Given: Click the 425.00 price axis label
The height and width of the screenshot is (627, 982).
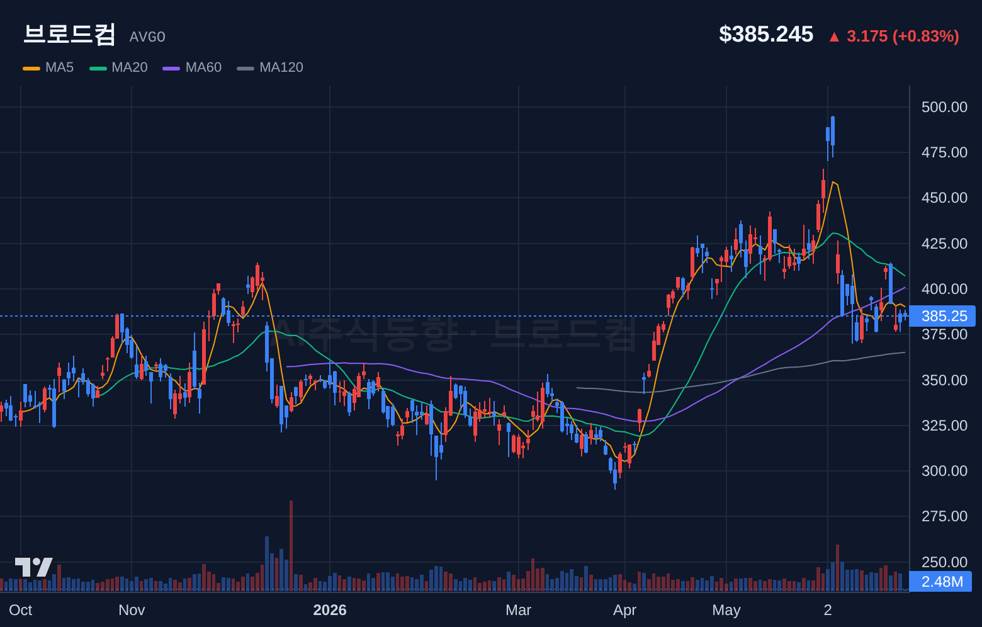Looking at the screenshot, I should [944, 244].
